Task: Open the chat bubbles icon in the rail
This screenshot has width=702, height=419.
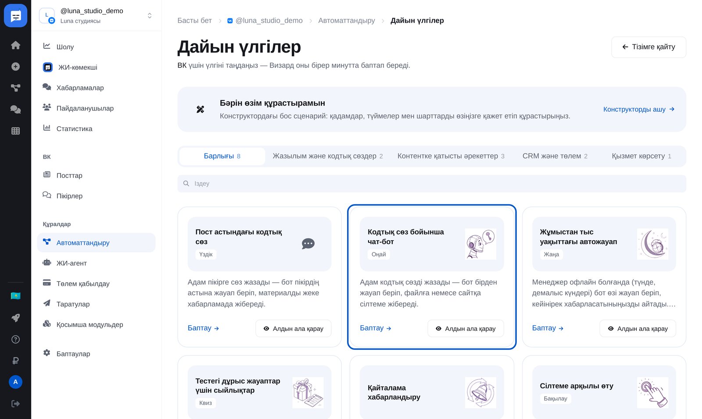Action: [x=15, y=109]
